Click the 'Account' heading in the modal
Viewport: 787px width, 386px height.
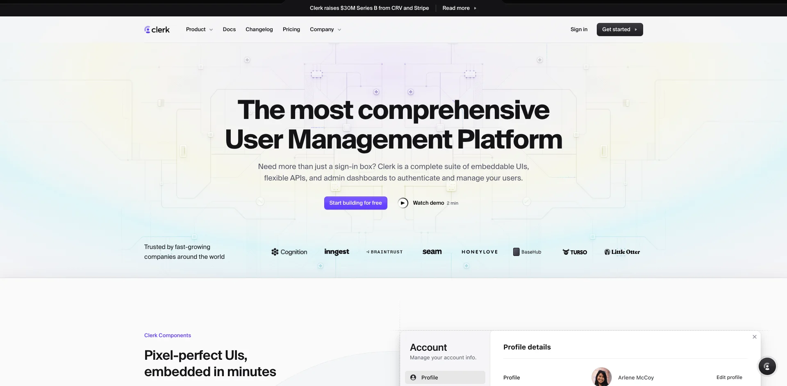click(x=428, y=347)
